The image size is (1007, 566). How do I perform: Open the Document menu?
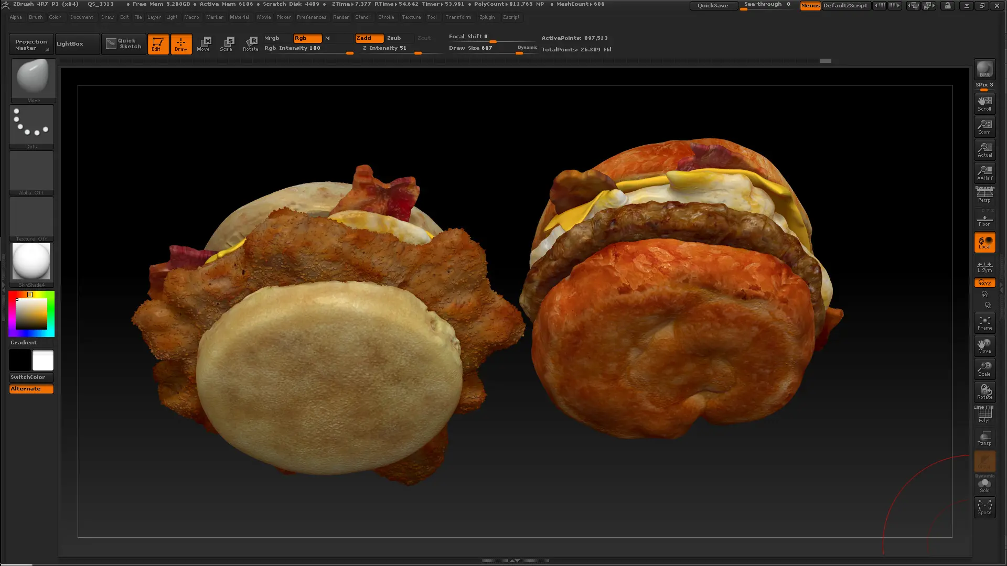[82, 17]
